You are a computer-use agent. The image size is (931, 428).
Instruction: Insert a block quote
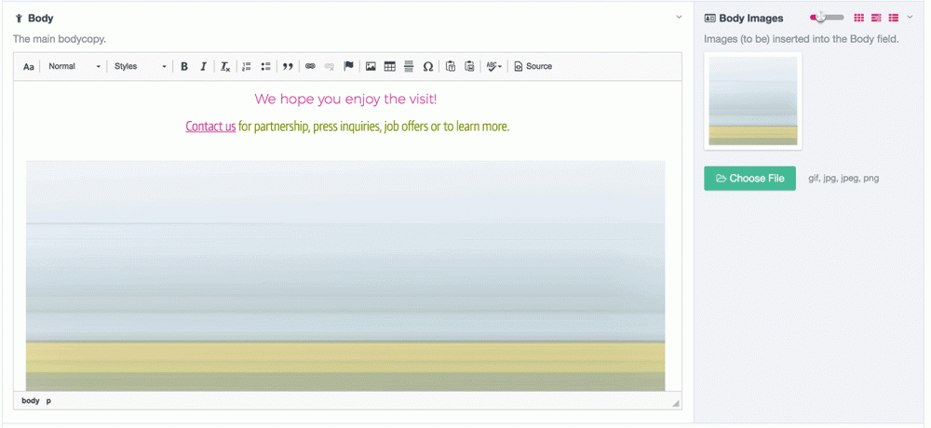coord(288,66)
